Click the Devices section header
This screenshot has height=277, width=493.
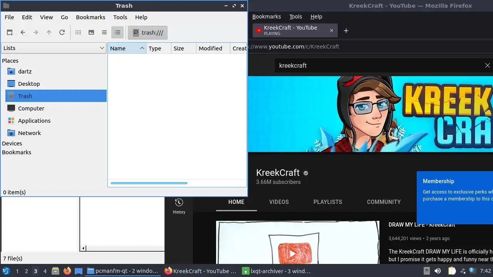[12, 144]
